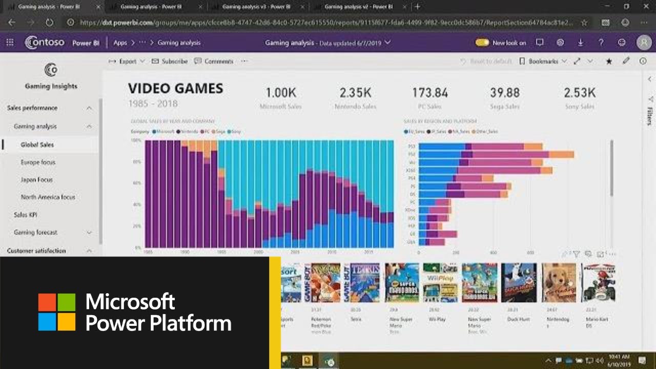Image resolution: width=656 pixels, height=369 pixels.
Task: Click the Contoso logo in header
Action: (x=45, y=43)
